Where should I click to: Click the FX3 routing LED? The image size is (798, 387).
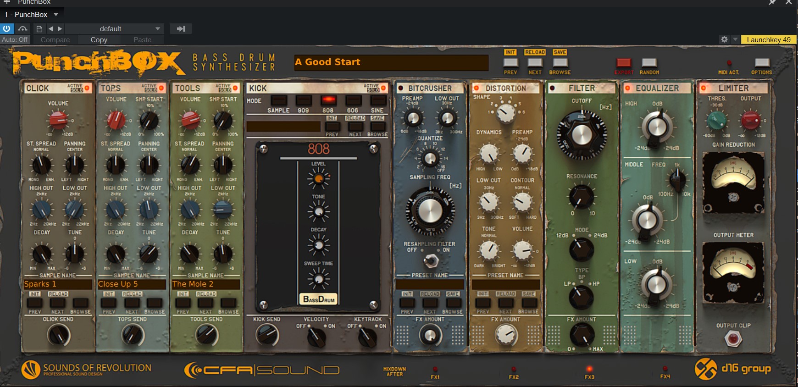coord(589,369)
